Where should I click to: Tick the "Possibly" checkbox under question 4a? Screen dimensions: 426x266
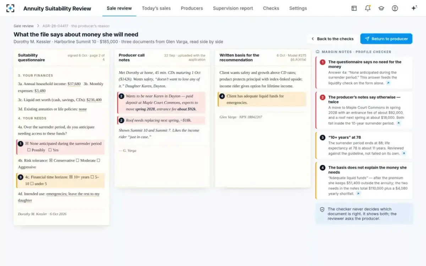pyautogui.click(x=29, y=150)
